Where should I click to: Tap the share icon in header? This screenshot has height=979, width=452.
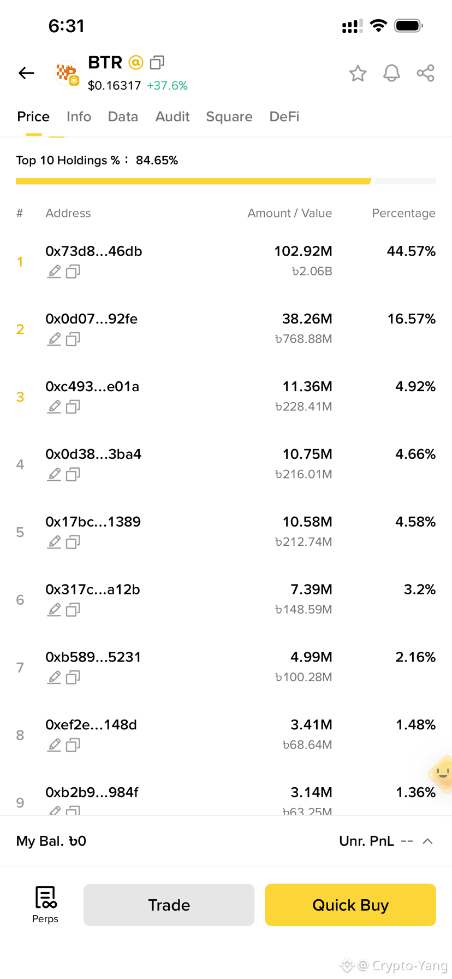point(425,73)
